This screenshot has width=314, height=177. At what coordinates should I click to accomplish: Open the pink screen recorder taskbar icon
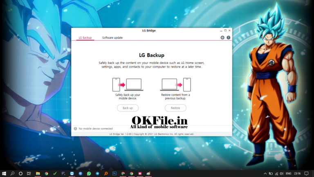click(140, 174)
